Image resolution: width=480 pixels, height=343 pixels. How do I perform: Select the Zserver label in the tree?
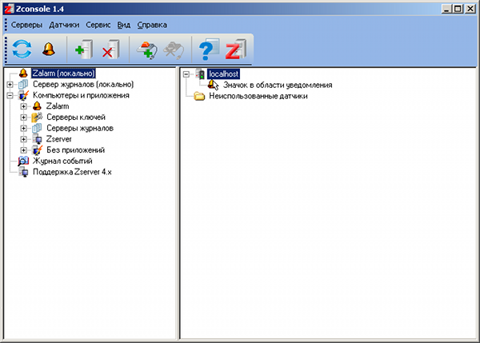pyautogui.click(x=58, y=139)
